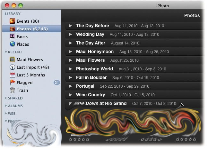This screenshot has width=208, height=150.
Task: Click the Photoshop World event title
Action: pos(94,69)
